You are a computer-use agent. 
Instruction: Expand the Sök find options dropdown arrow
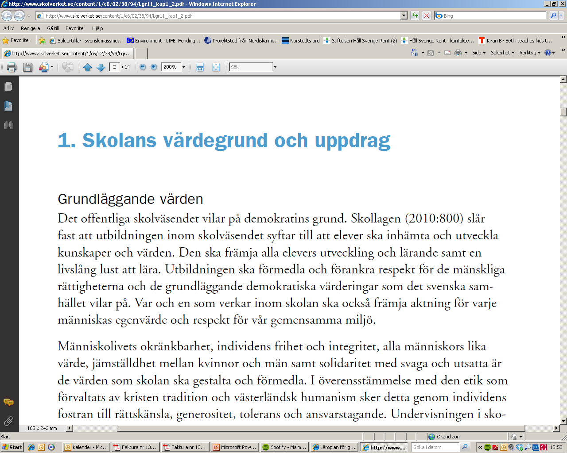pyautogui.click(x=275, y=67)
